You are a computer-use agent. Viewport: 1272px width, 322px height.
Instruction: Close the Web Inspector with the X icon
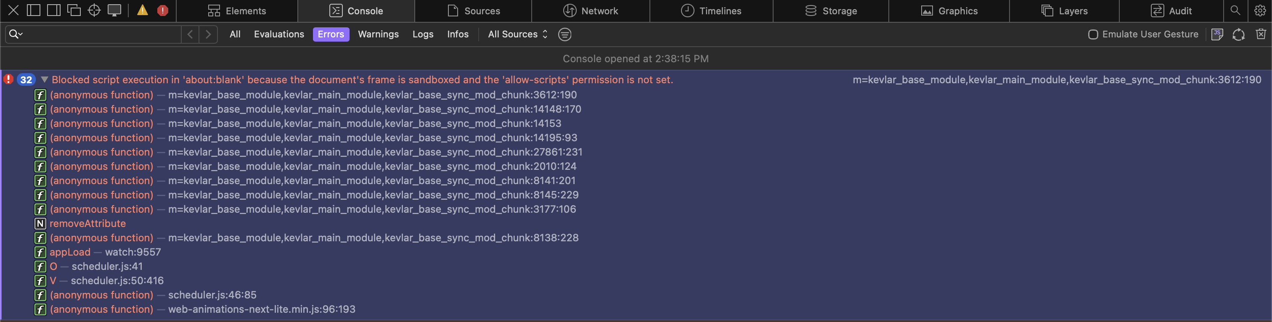[14, 11]
